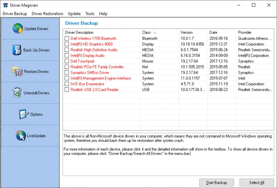The width and height of the screenshot is (277, 188).
Task: Click version 10.18.10.4358 cell
Action: click(x=192, y=44)
